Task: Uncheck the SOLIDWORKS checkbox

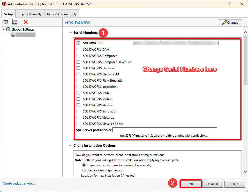Action: click(78, 43)
